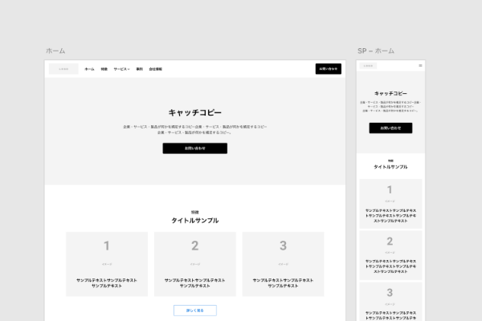482x321 pixels.
Task: Select sample text in desktop card 1
Action: click(x=107, y=283)
